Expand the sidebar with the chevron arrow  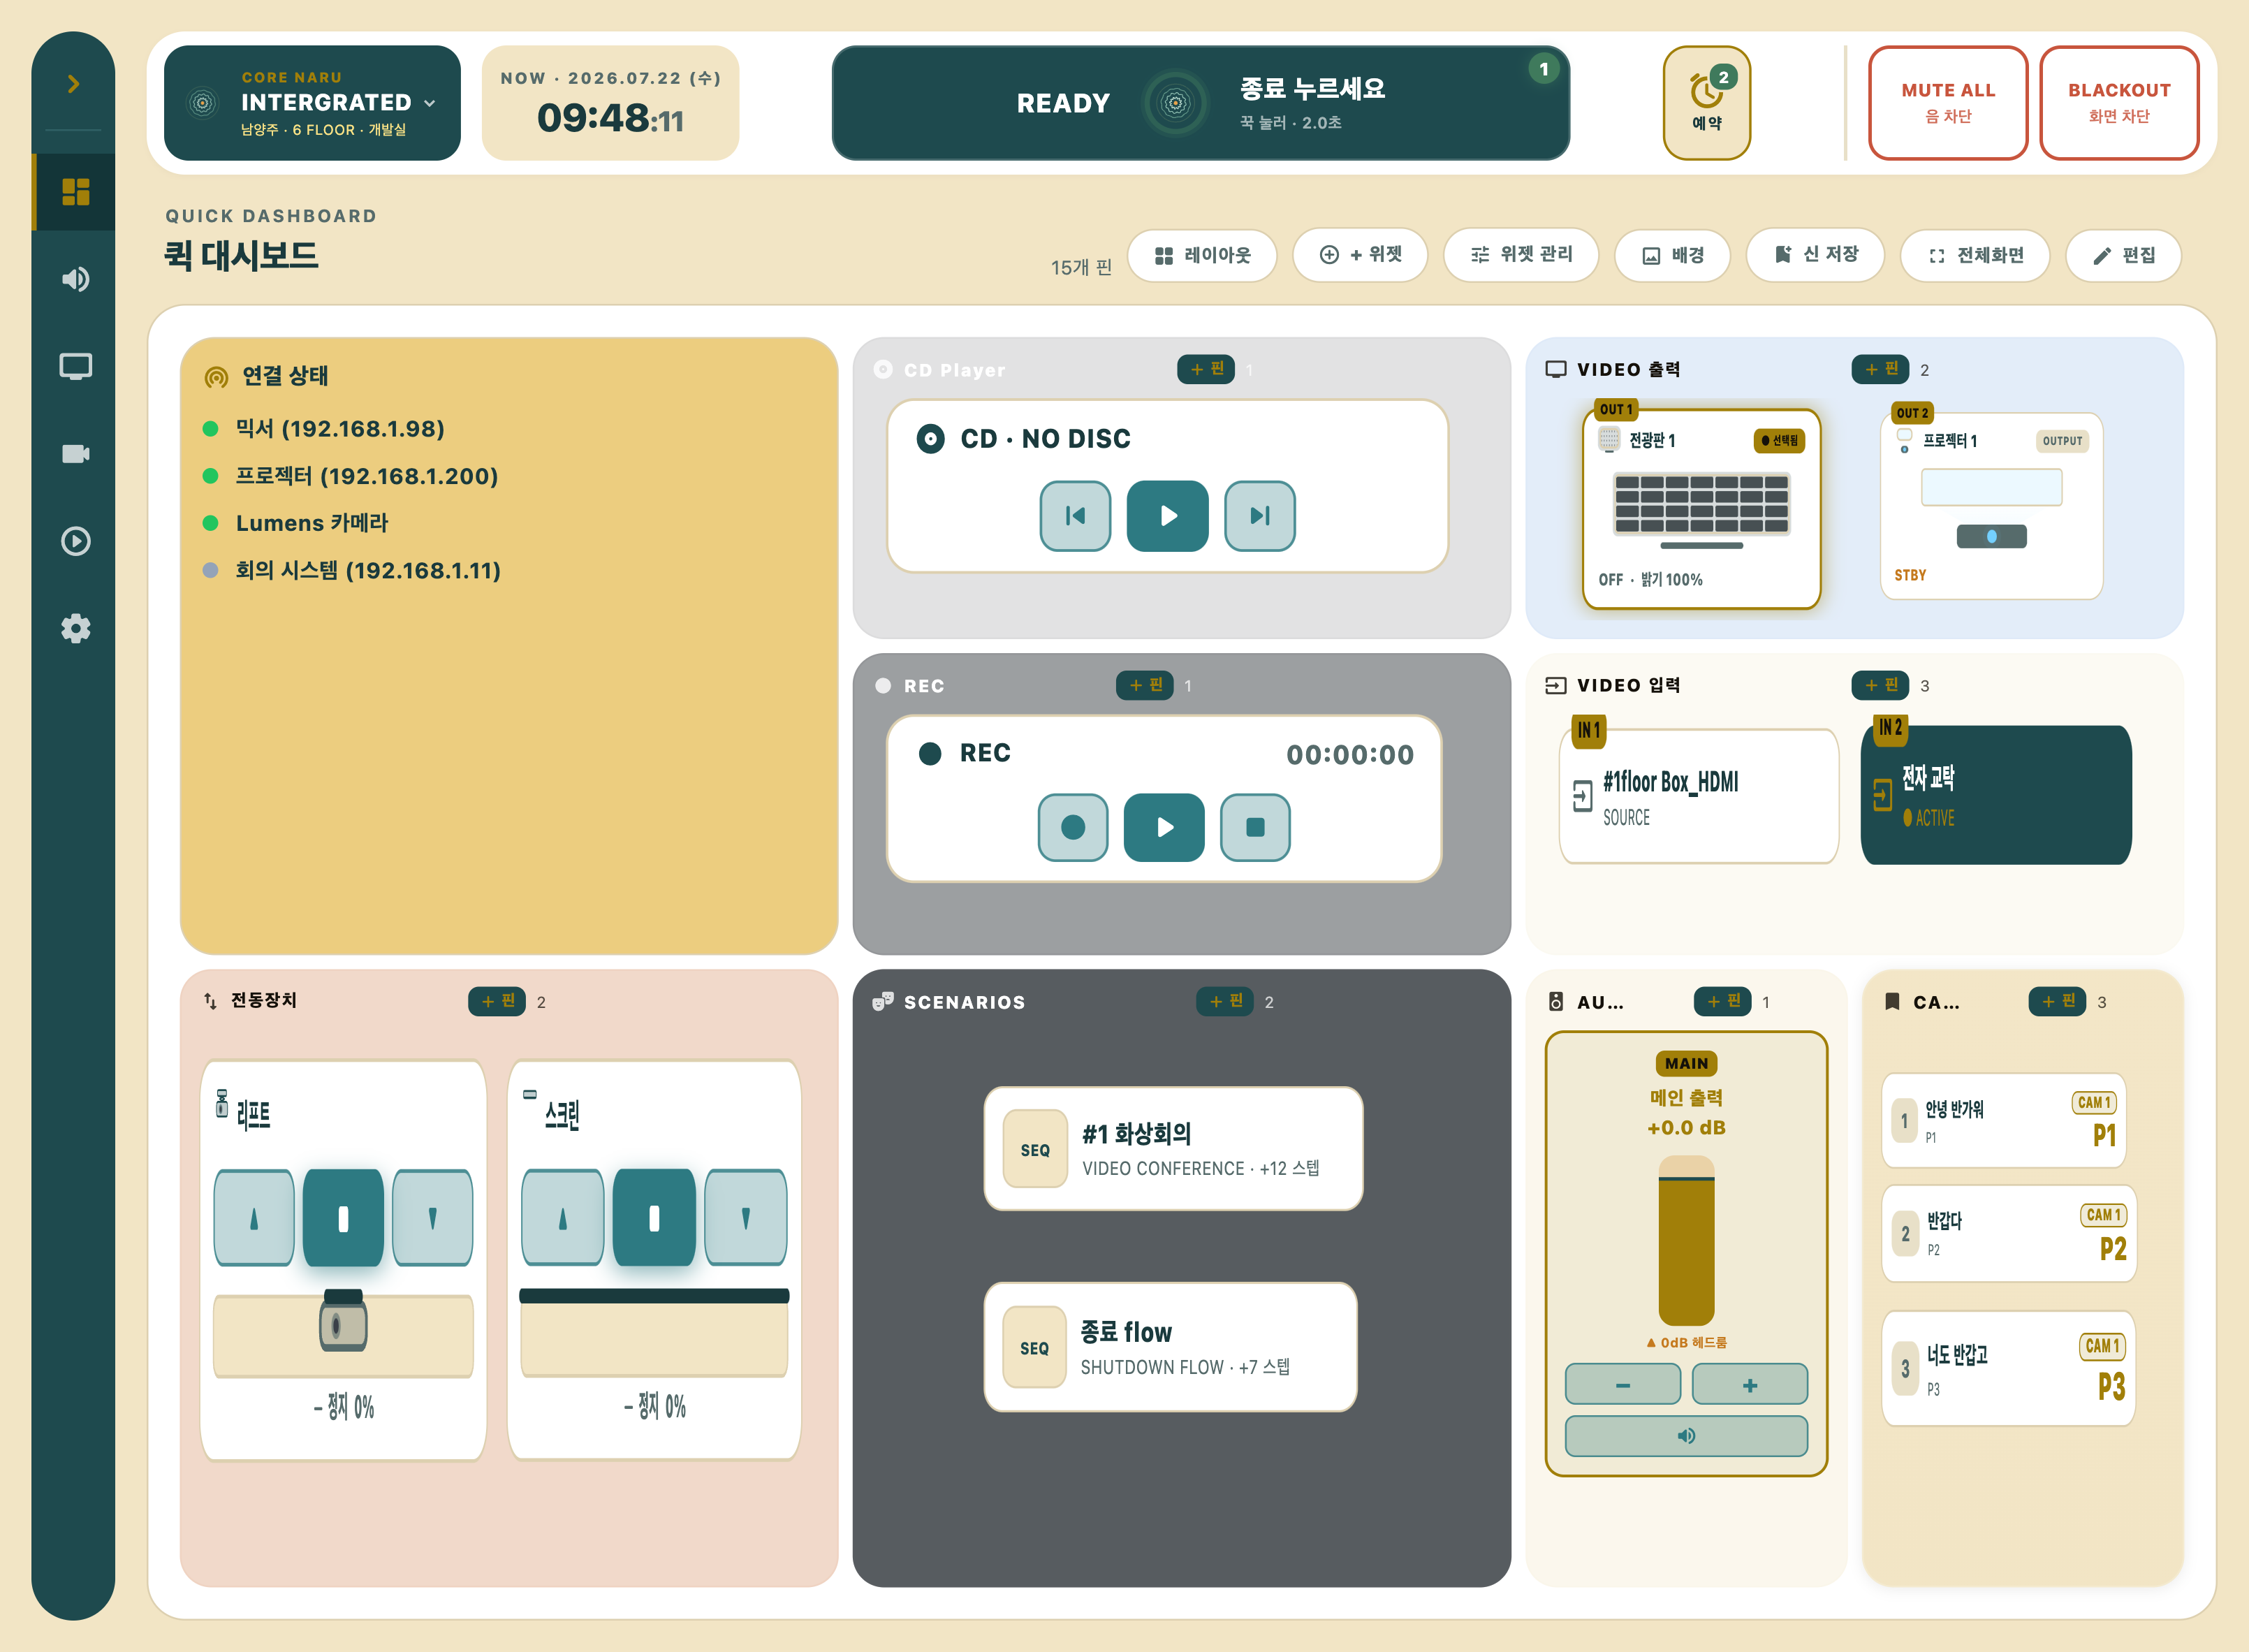coord(73,84)
